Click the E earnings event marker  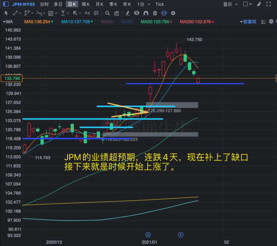pyautogui.click(x=181, y=235)
